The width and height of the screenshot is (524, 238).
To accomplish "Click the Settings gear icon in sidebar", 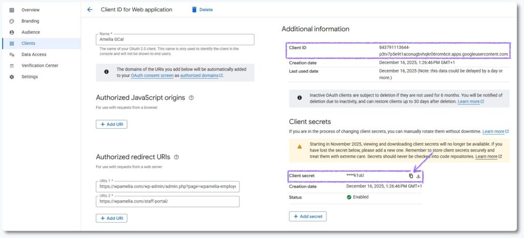I will coord(12,77).
